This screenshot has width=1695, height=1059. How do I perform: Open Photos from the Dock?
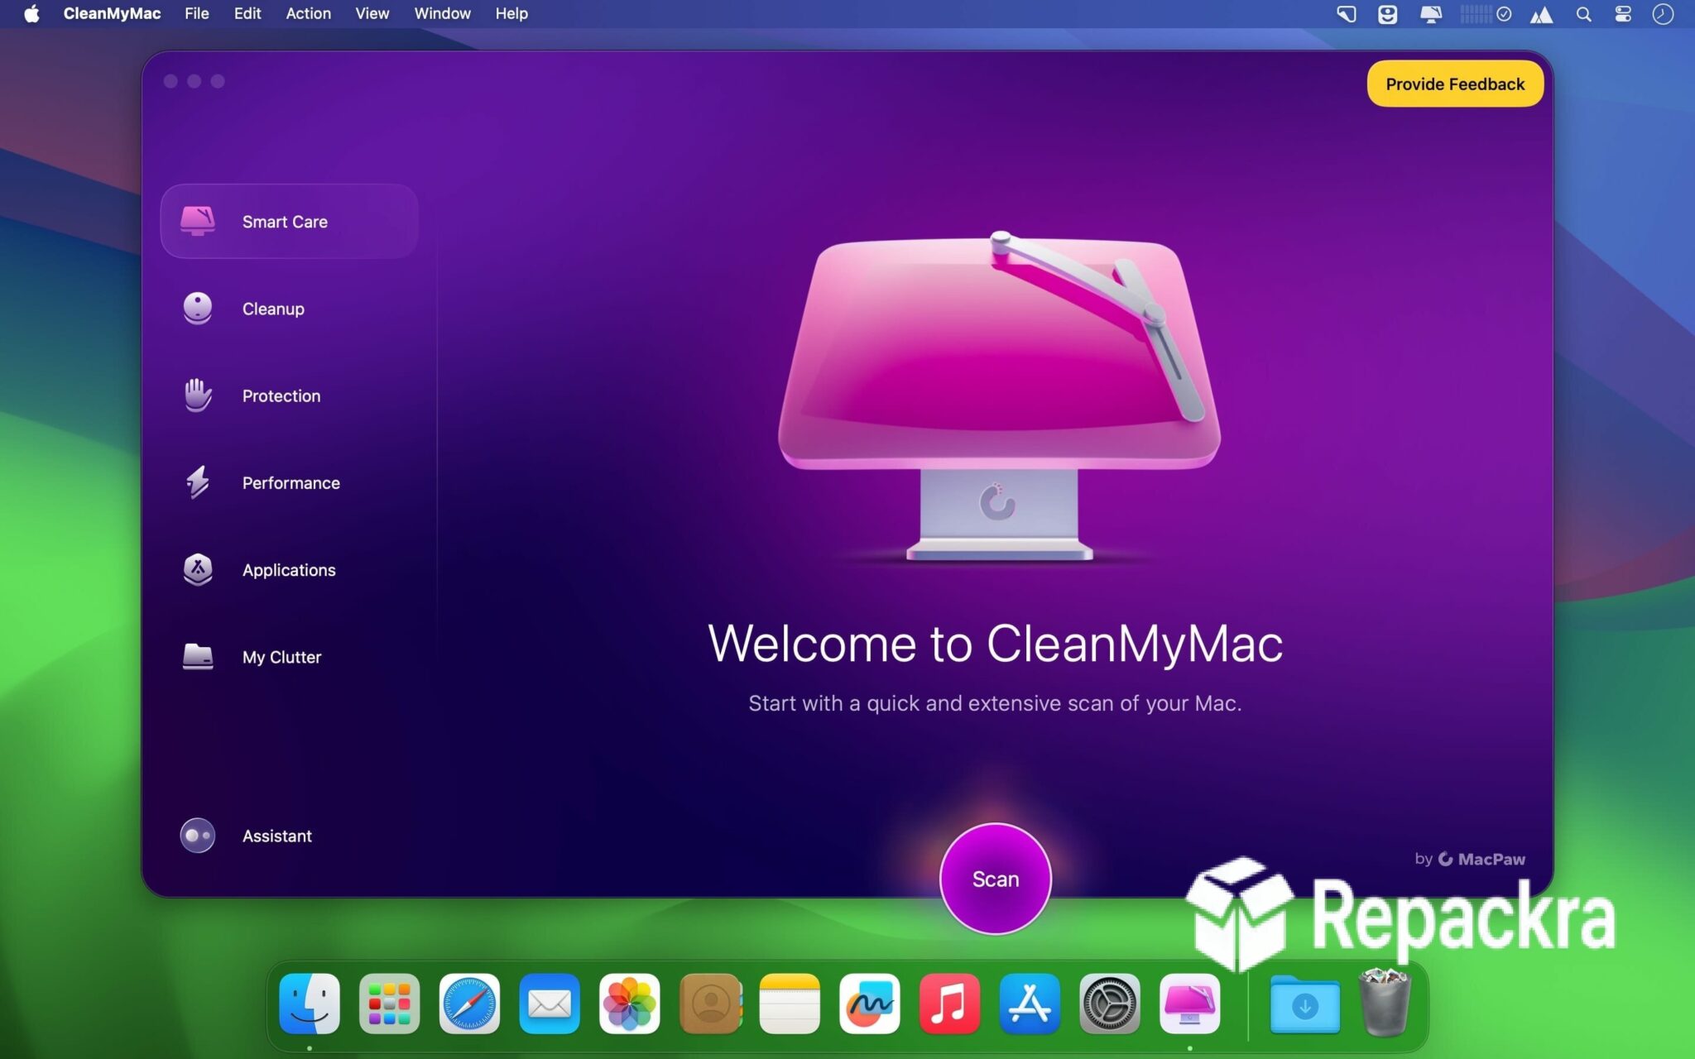coord(629,1004)
